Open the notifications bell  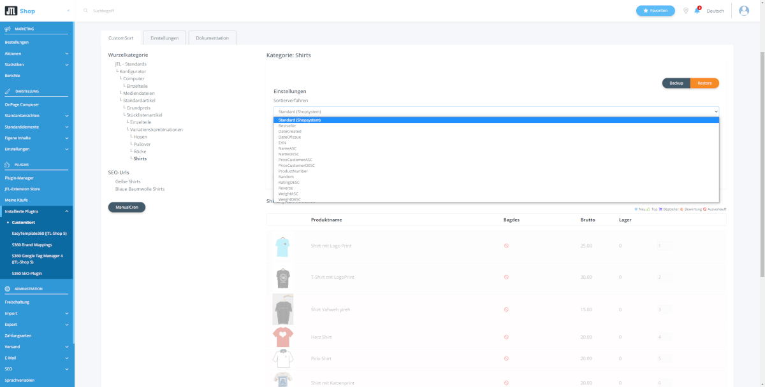[697, 11]
